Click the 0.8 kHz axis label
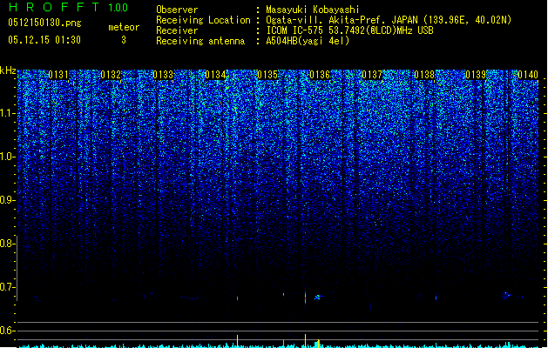The width and height of the screenshot is (548, 348). [7, 244]
